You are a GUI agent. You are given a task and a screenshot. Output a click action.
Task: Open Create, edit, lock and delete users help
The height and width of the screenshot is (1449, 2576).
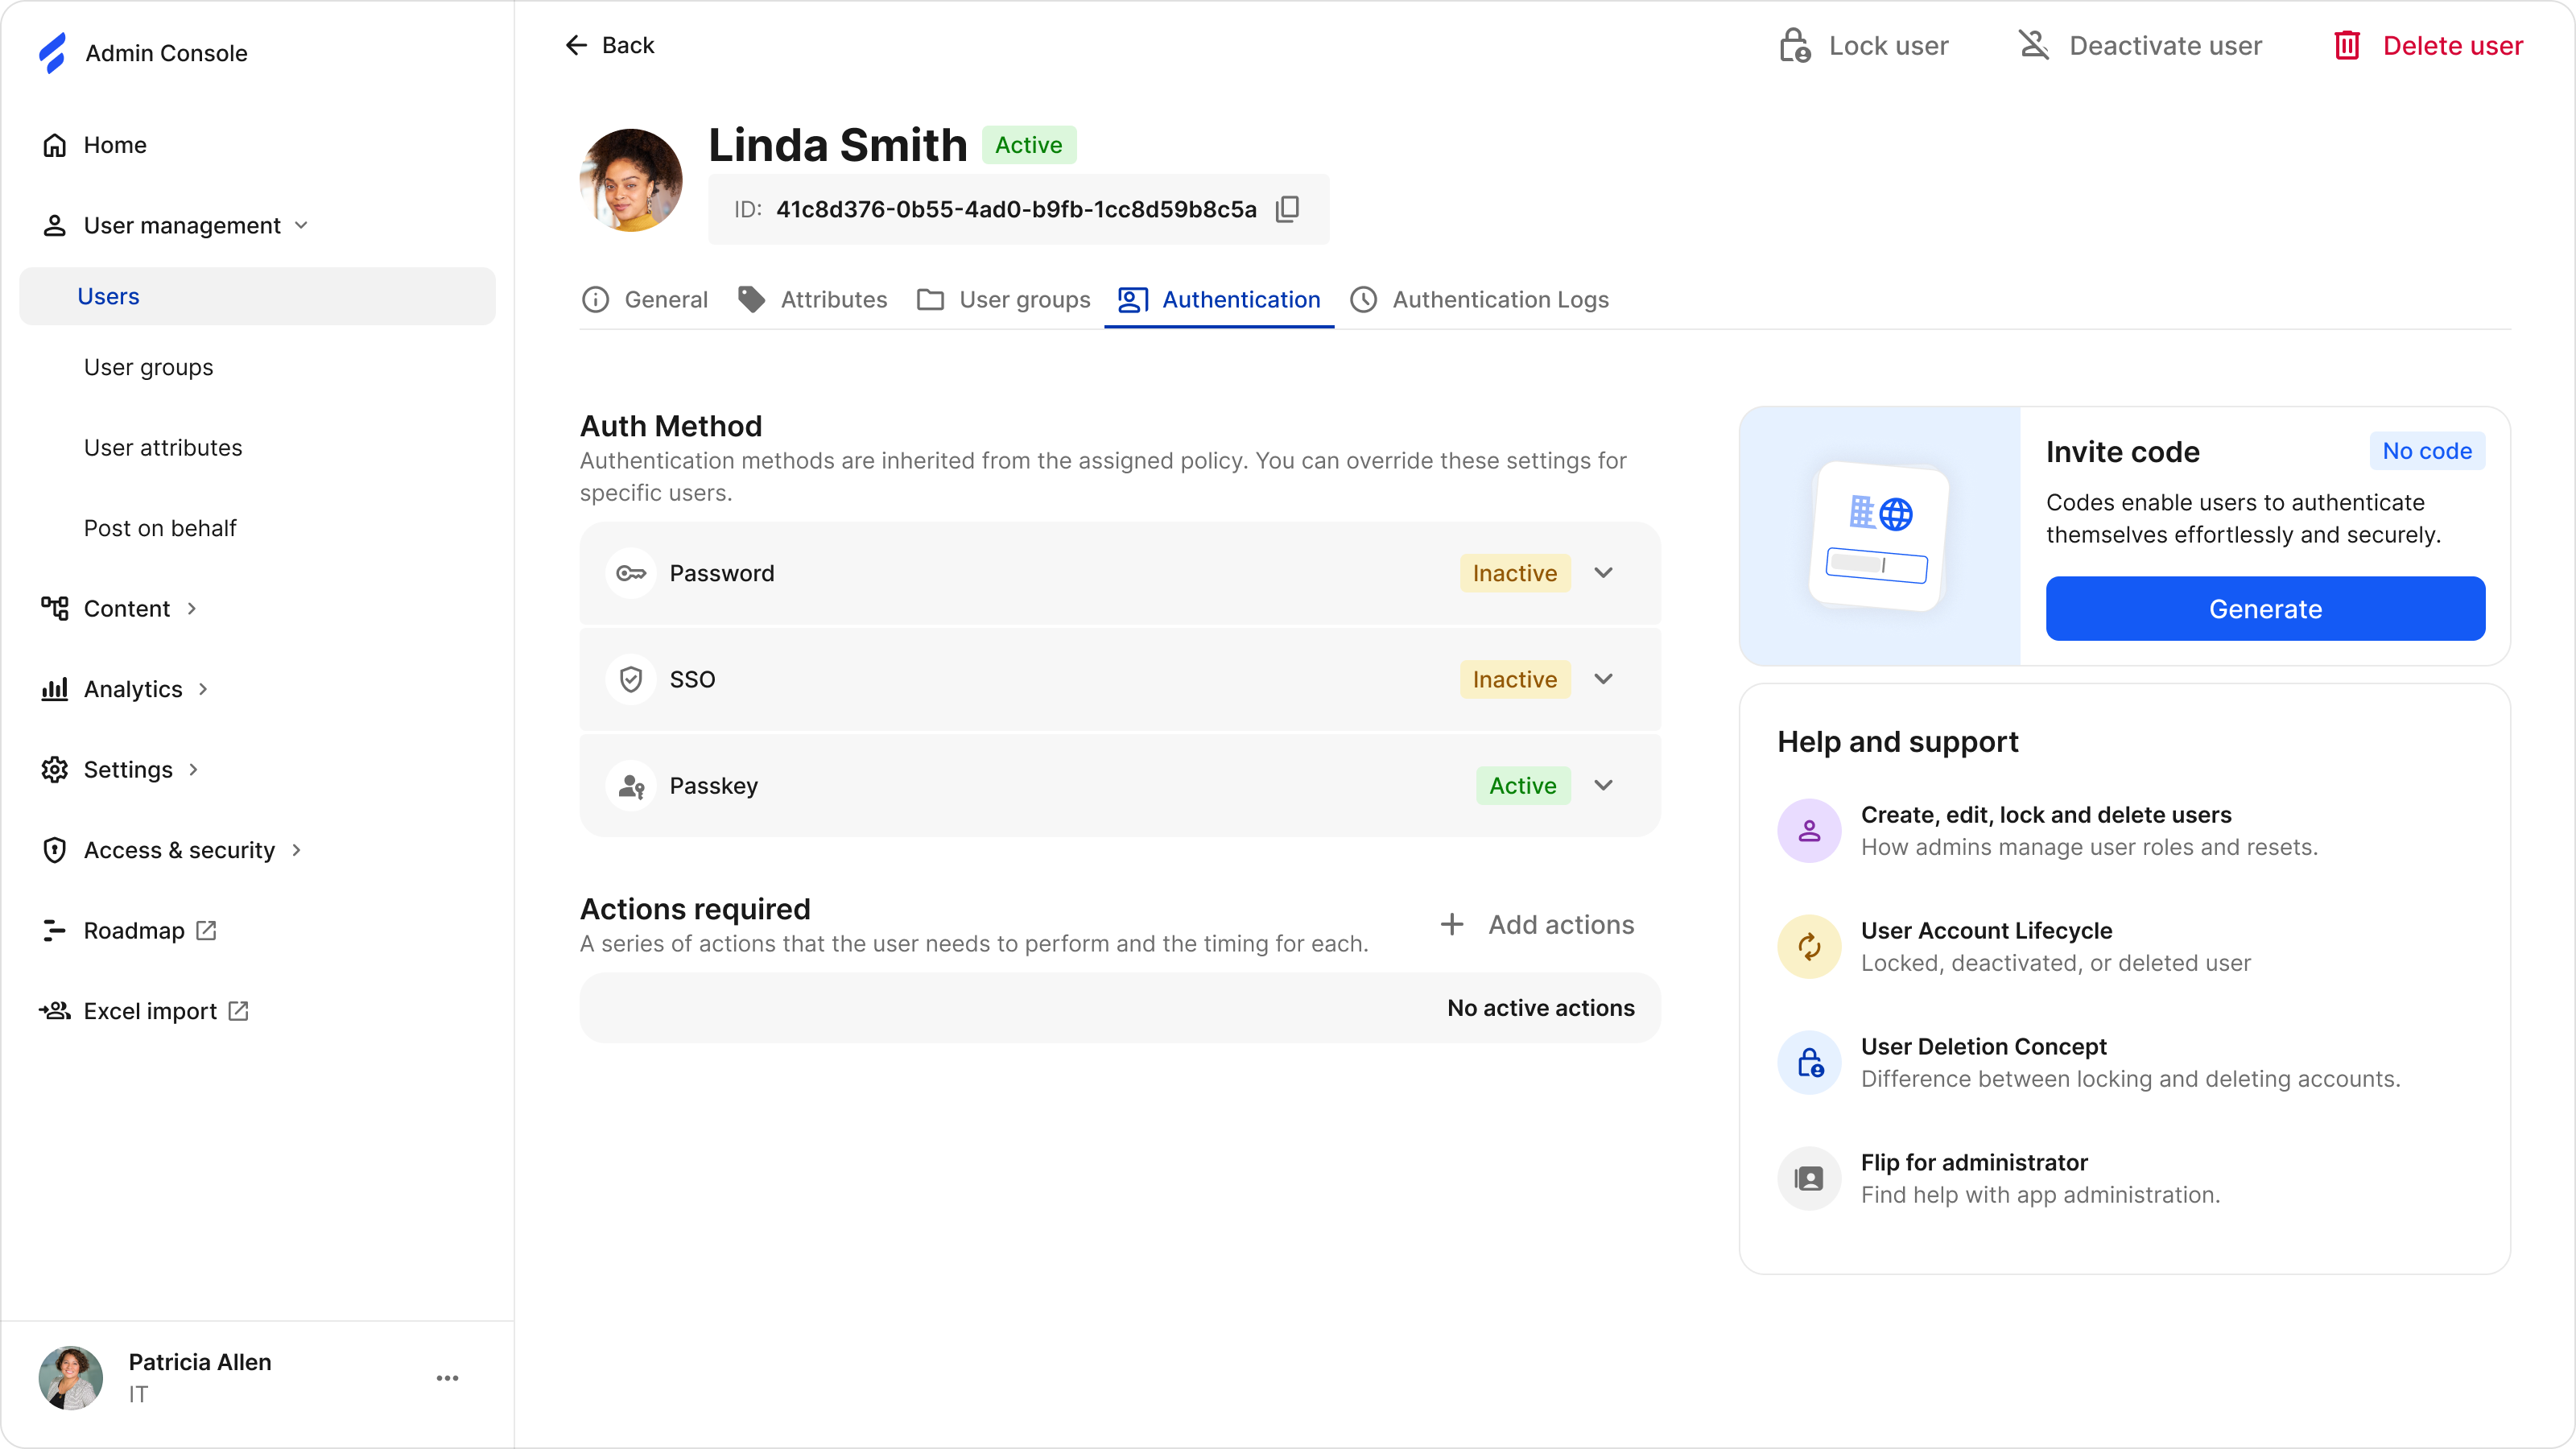tap(2046, 814)
